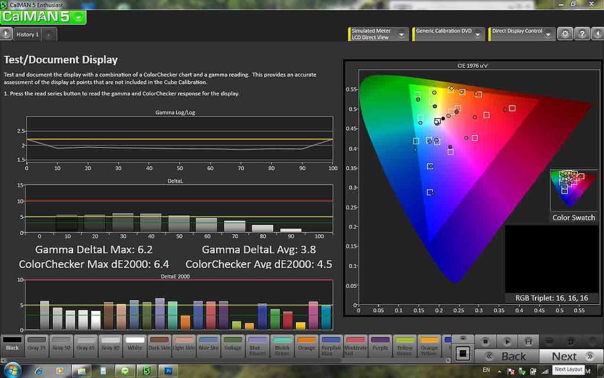
Task: Open CalMAN 5 from the Windows taskbar
Action: point(146,370)
